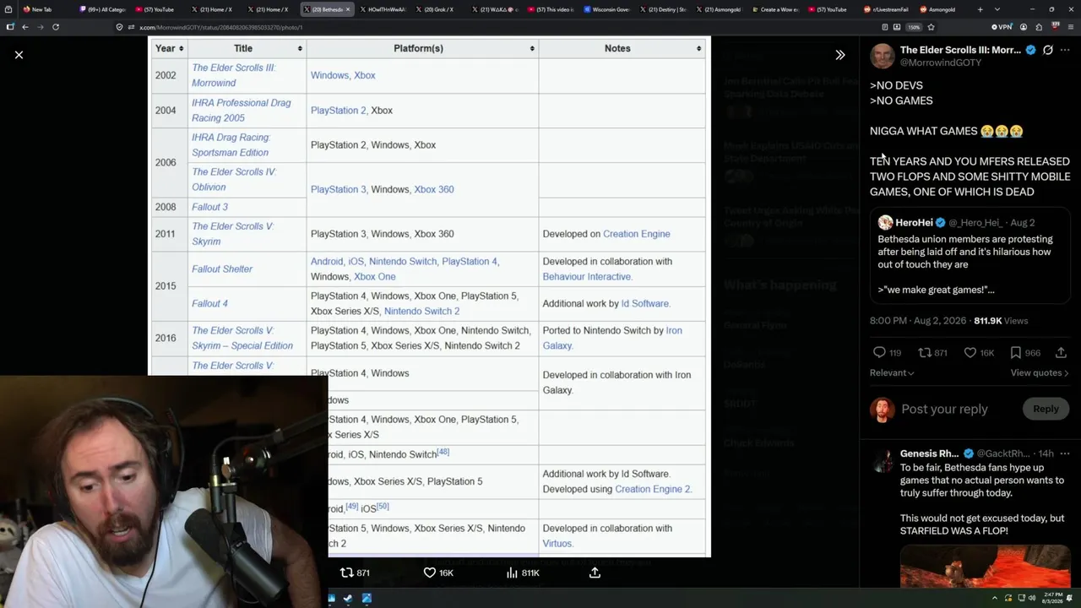Like using the heart icon below the photo
Image resolution: width=1081 pixels, height=608 pixels.
pos(429,573)
